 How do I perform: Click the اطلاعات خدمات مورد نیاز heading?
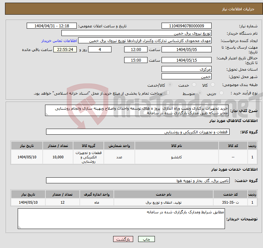[x=234, y=169]
